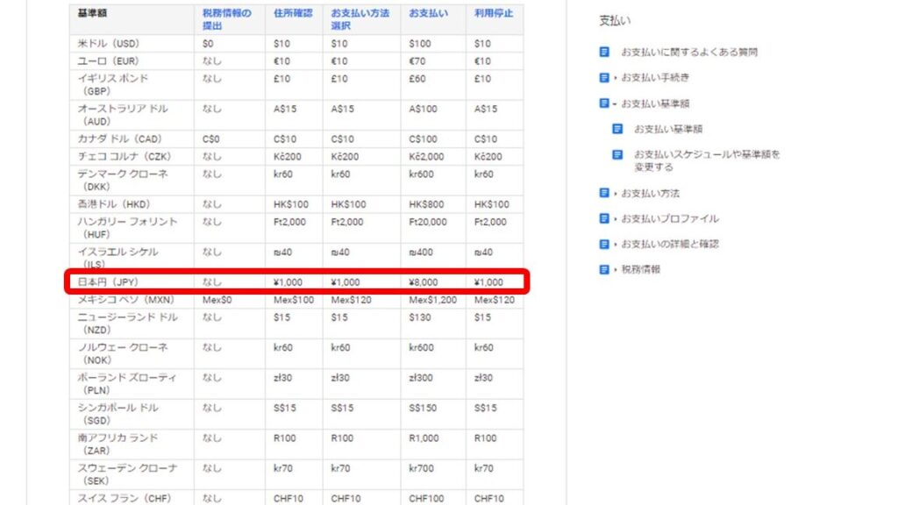898x505 pixels.
Task: Click document icon beside お支払いの詳細と確認
Action: click(x=604, y=244)
